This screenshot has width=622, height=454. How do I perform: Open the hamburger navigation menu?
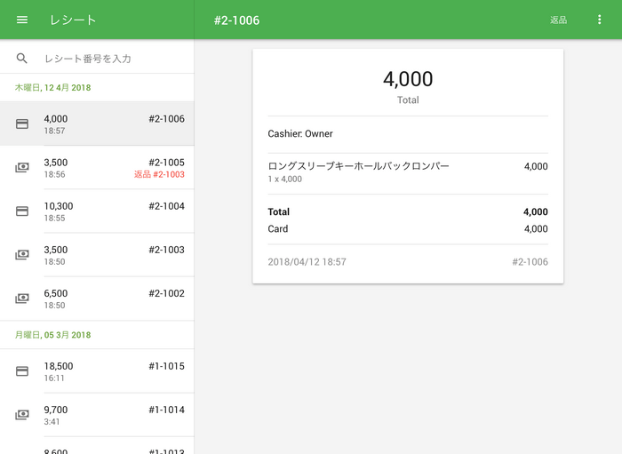coord(22,20)
